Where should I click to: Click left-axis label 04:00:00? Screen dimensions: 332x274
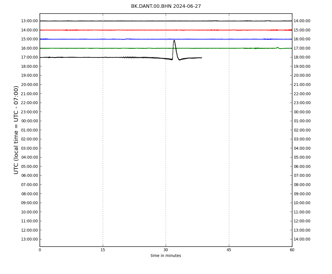pos(29,157)
